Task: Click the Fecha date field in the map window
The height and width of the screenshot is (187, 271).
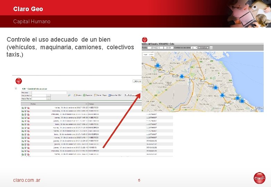Action: [x=155, y=48]
